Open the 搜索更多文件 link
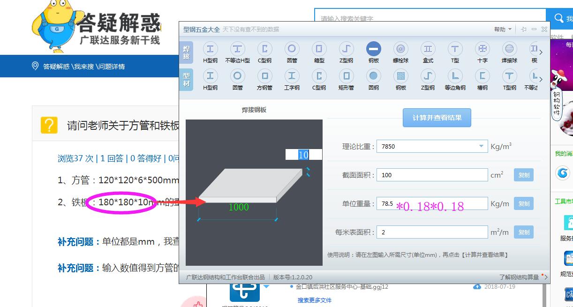This screenshot has height=307, width=573. [314, 300]
